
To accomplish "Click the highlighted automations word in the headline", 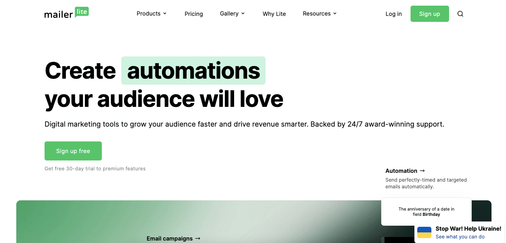I will tap(193, 71).
